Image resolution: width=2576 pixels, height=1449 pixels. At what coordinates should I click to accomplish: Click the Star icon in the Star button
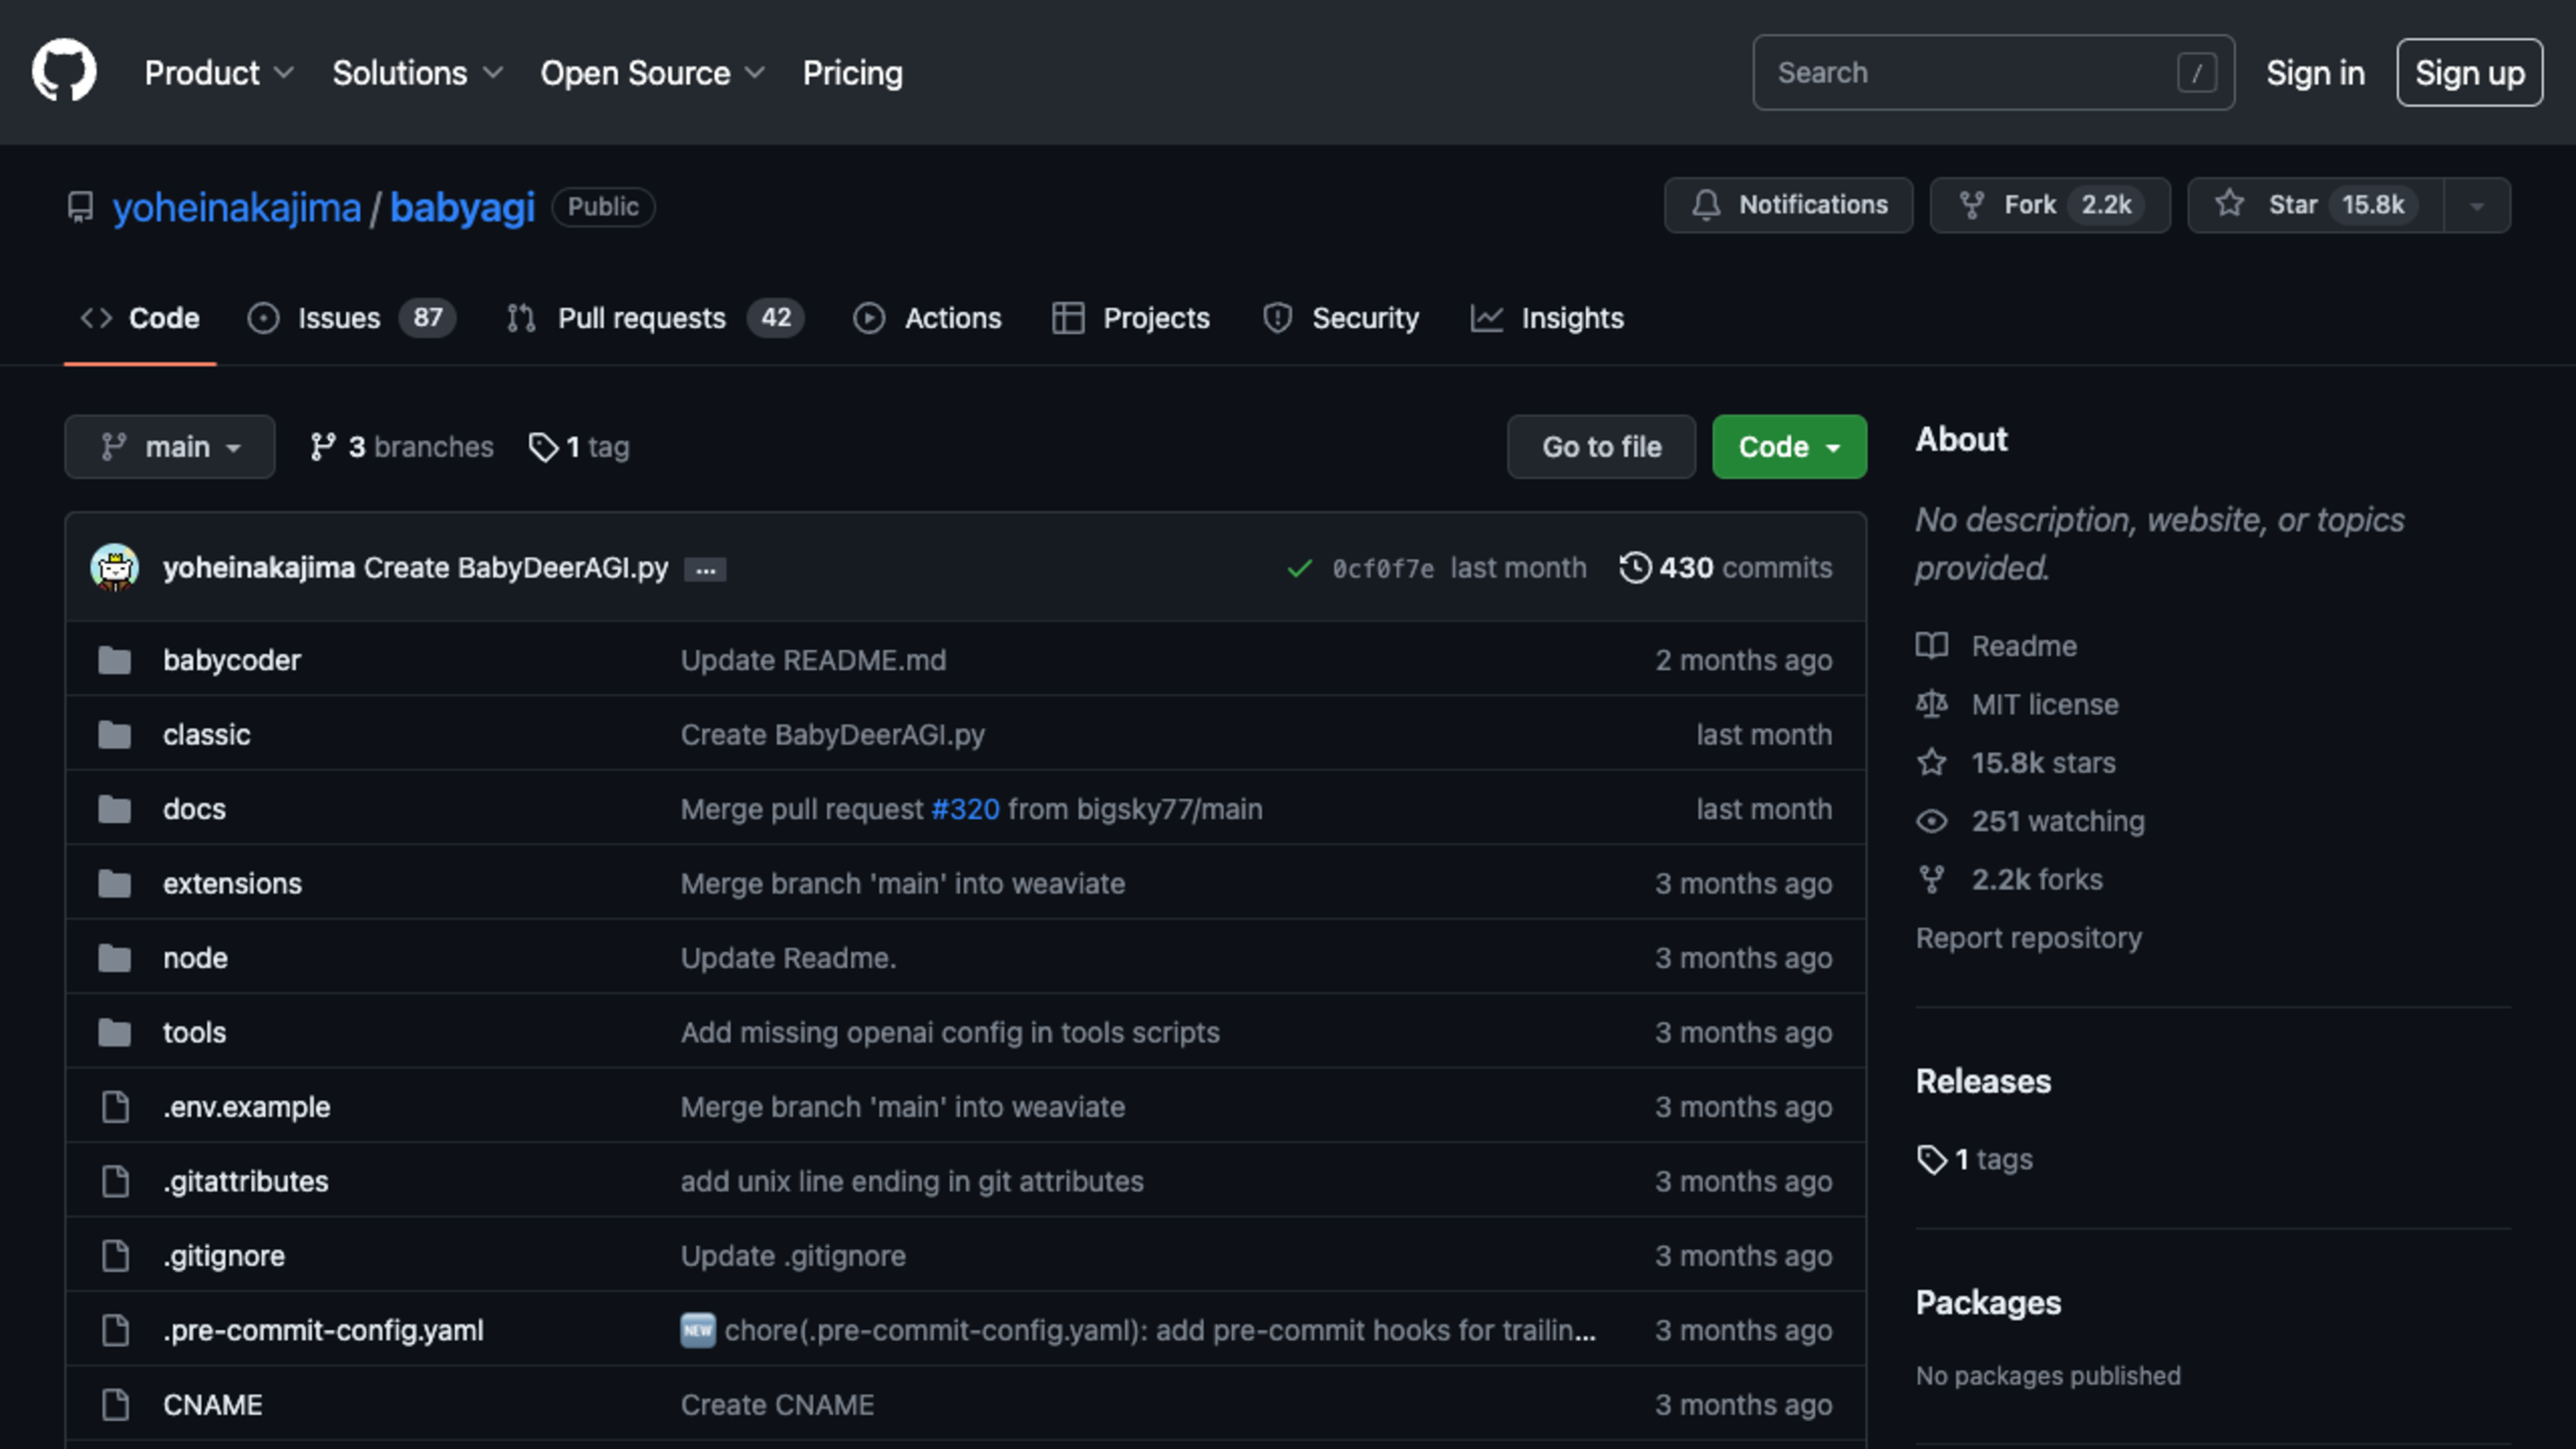(x=2229, y=204)
